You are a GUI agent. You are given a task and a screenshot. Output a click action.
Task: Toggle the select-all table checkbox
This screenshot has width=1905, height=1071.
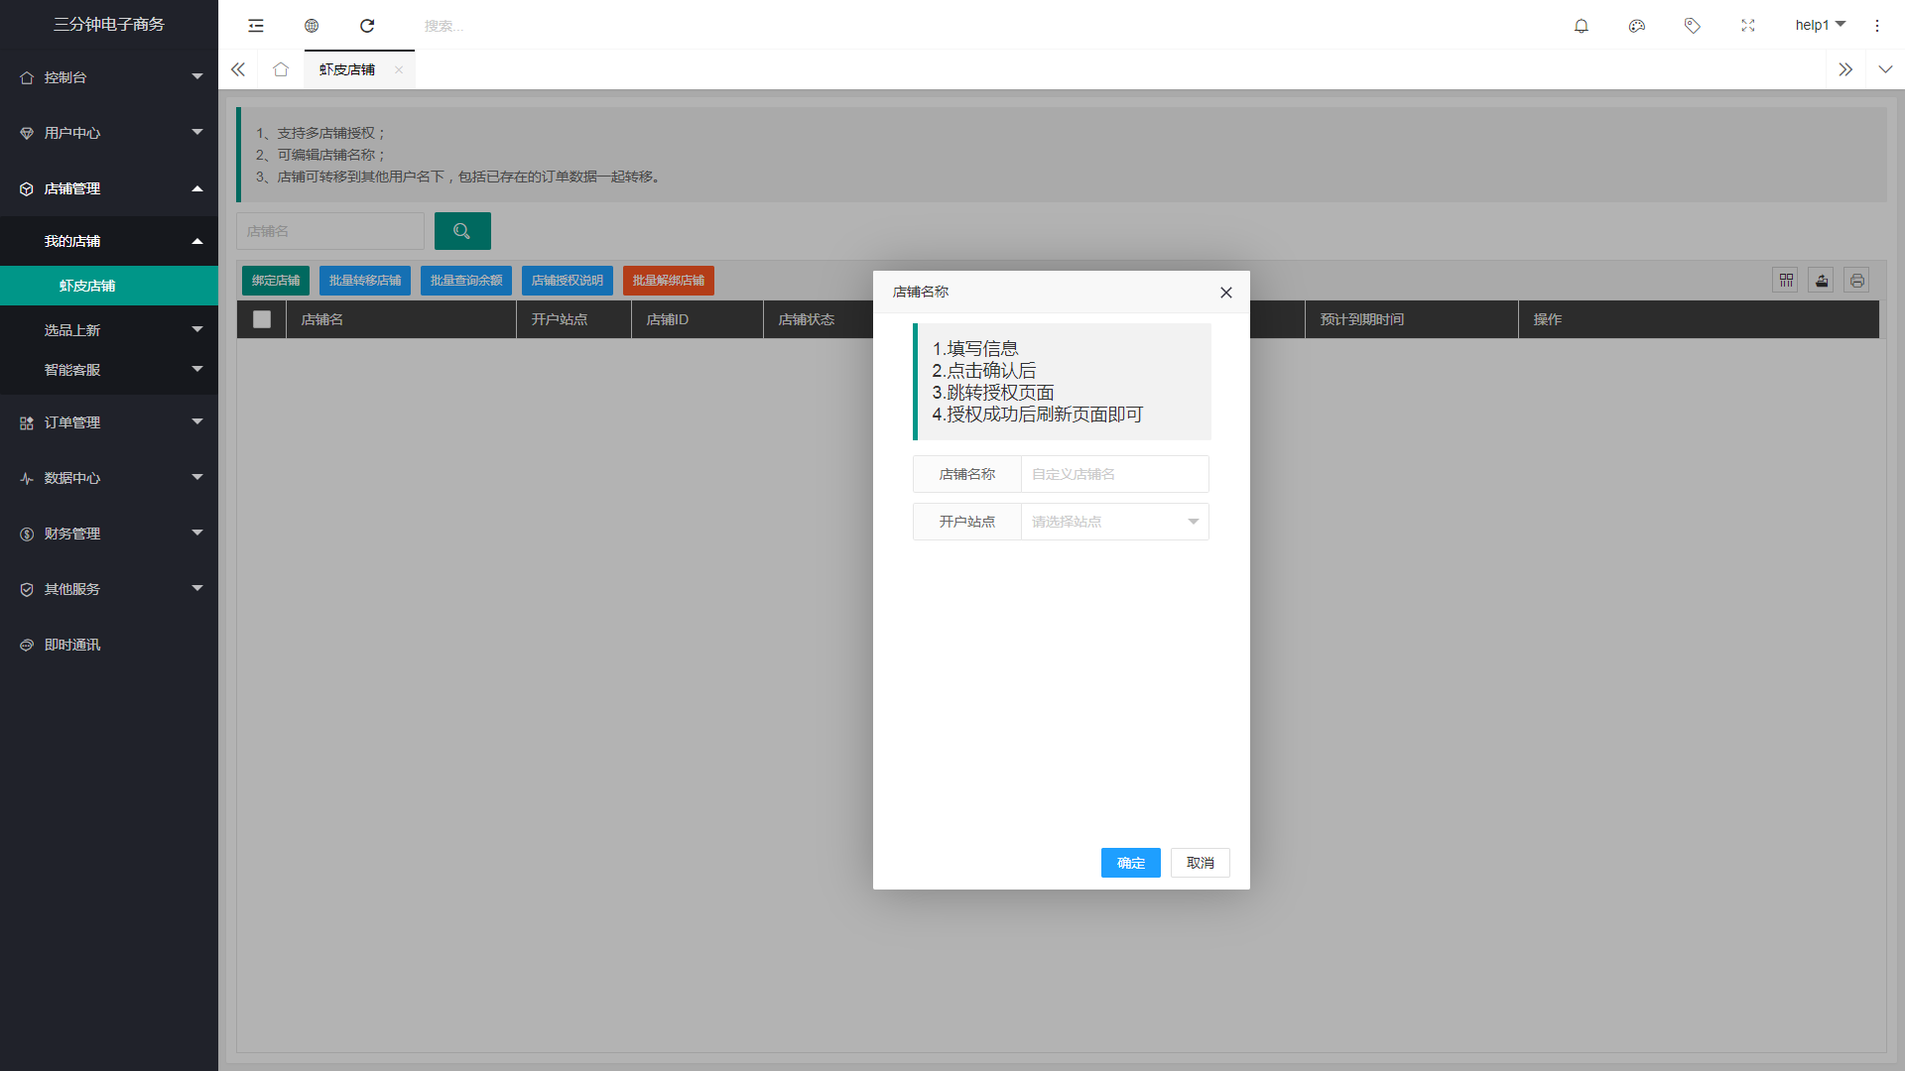(262, 319)
